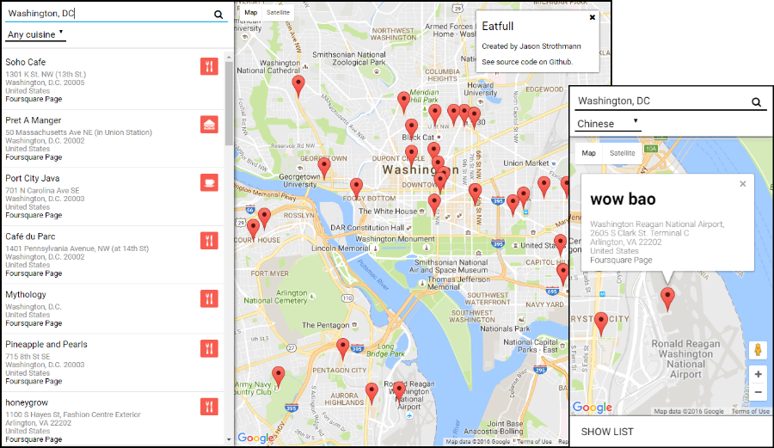Zoom in on the mobile map

point(759,374)
